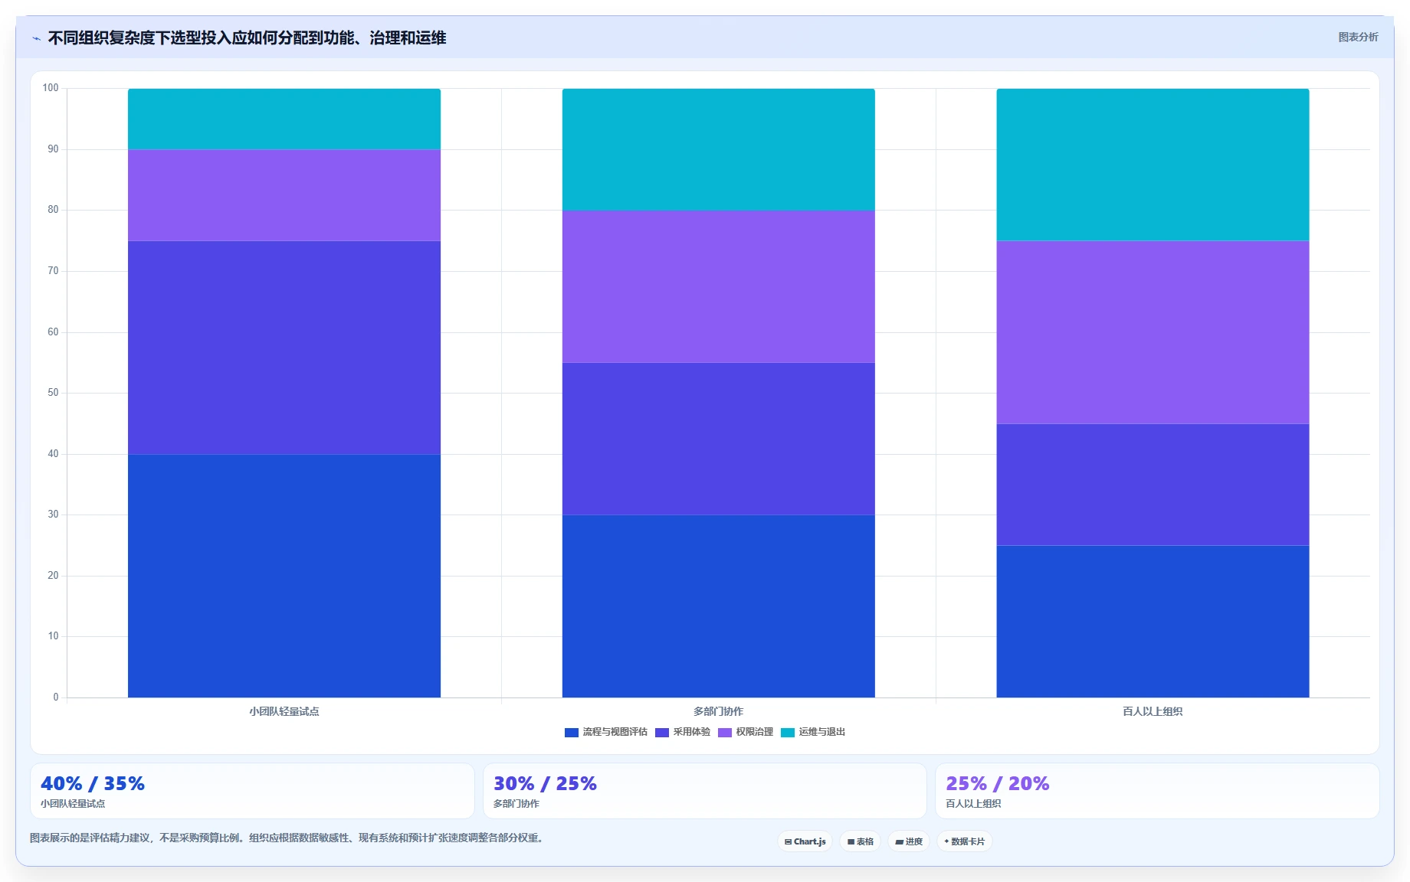The width and height of the screenshot is (1410, 882).
Task: Open the 进度 tag
Action: click(x=909, y=841)
